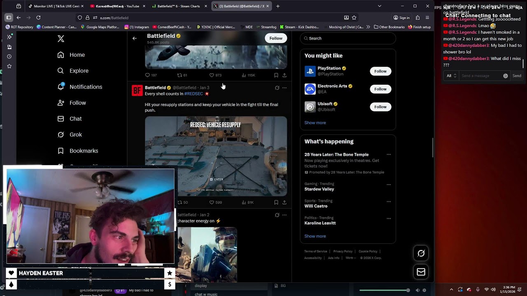Open Grok explain on Jan 3 post
The width and height of the screenshot is (527, 296).
click(277, 88)
